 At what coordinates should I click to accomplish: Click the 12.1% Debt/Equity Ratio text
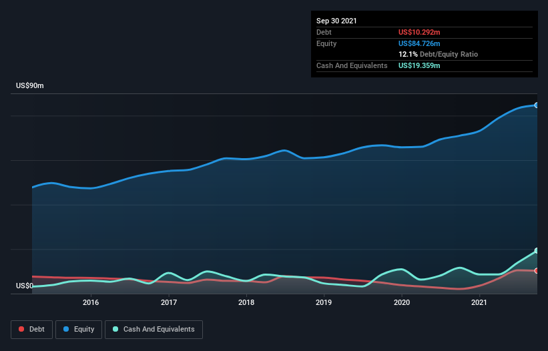pos(439,54)
